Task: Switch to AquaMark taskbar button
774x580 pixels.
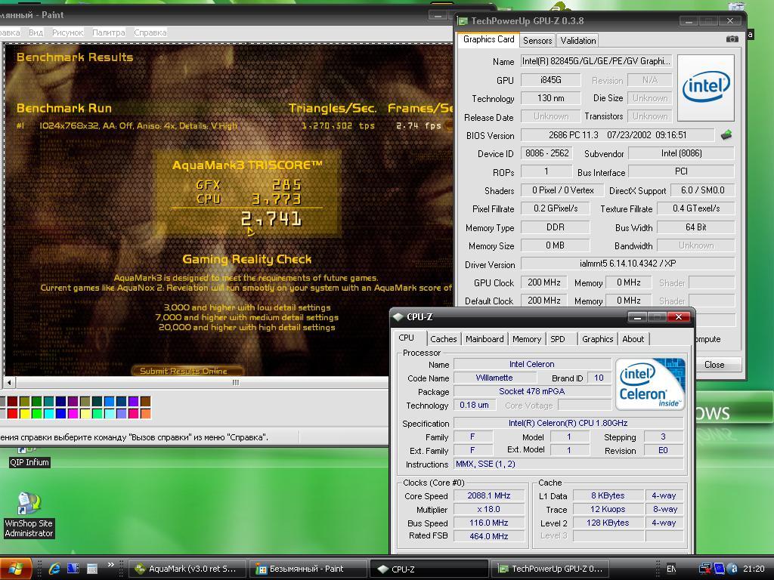Action: (186, 569)
